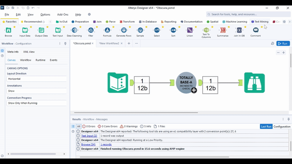The width and height of the screenshot is (292, 164).
Task: Open the schedule history clock icon
Action: (x=272, y=43)
